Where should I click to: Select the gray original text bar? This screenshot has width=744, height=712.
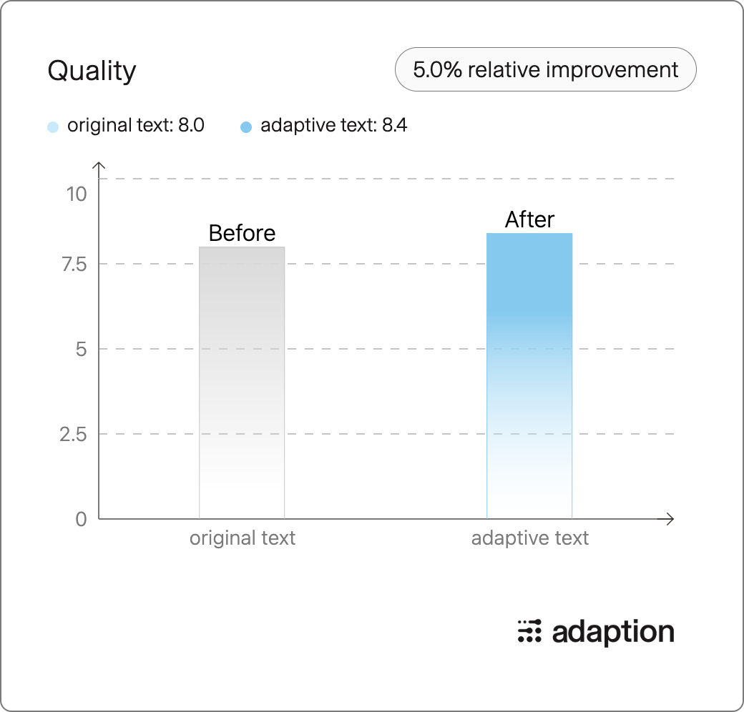pos(242,382)
